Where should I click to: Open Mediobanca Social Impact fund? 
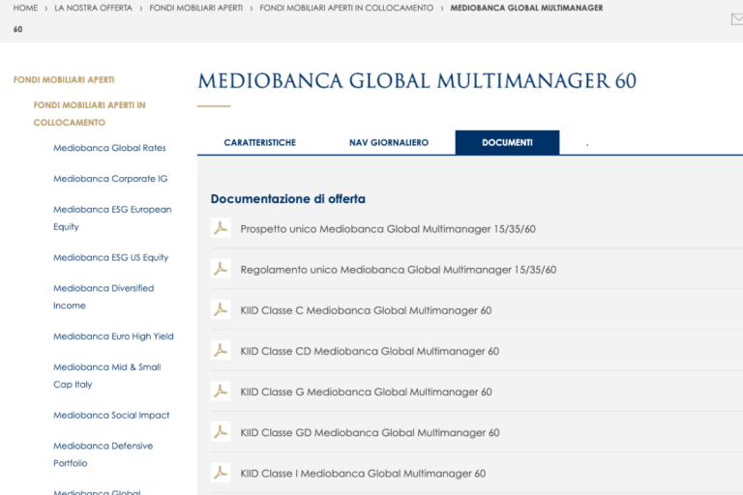tap(111, 415)
